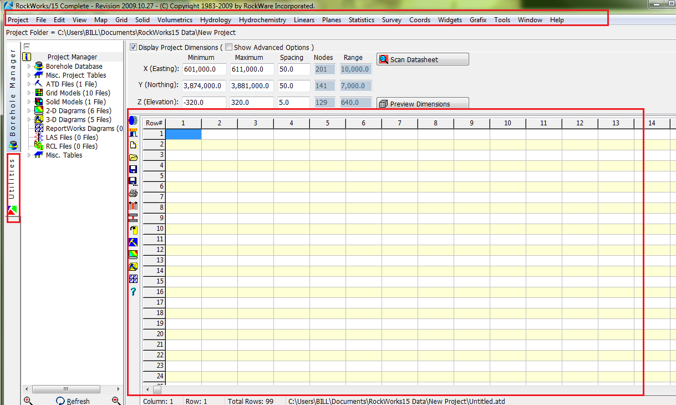This screenshot has height=405, width=676.
Task: Click the Row# corner header cell
Action: 154,123
